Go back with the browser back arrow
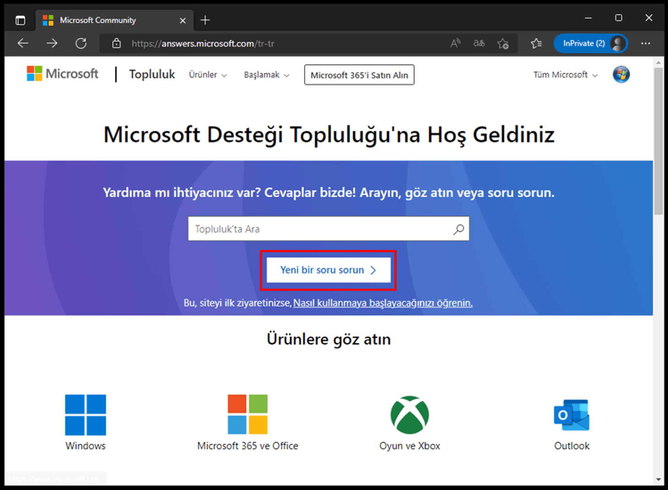 [23, 44]
